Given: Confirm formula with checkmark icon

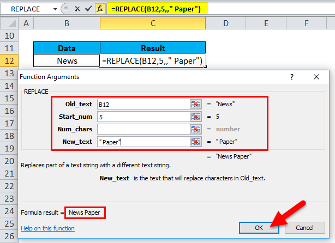Looking at the screenshot, I should (x=88, y=9).
